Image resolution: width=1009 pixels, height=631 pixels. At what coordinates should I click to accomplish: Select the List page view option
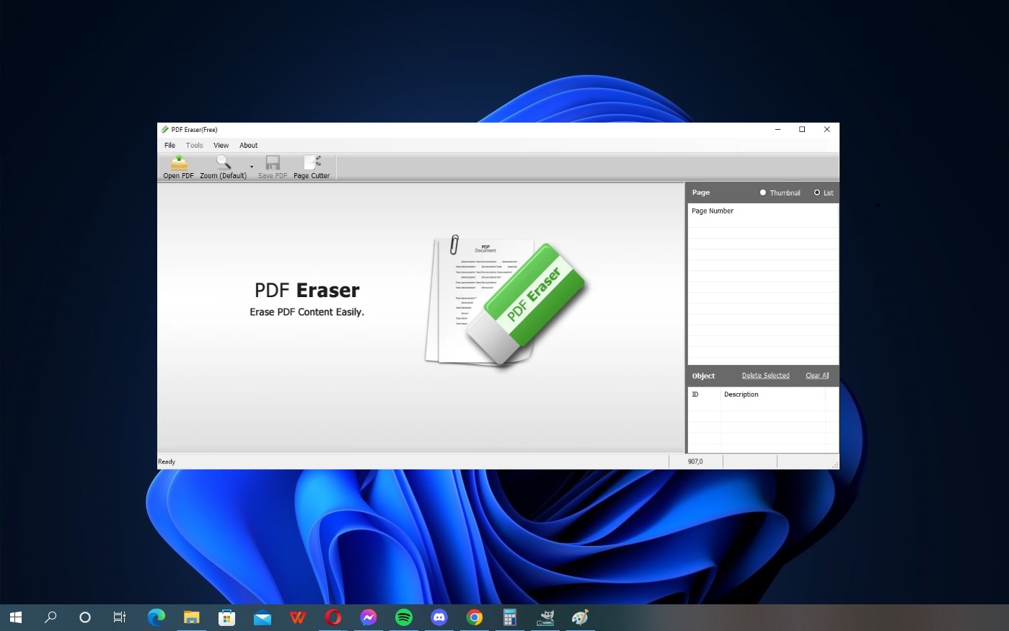pos(817,193)
